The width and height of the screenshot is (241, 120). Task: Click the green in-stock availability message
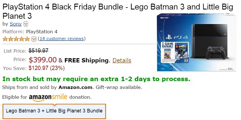click(96, 79)
